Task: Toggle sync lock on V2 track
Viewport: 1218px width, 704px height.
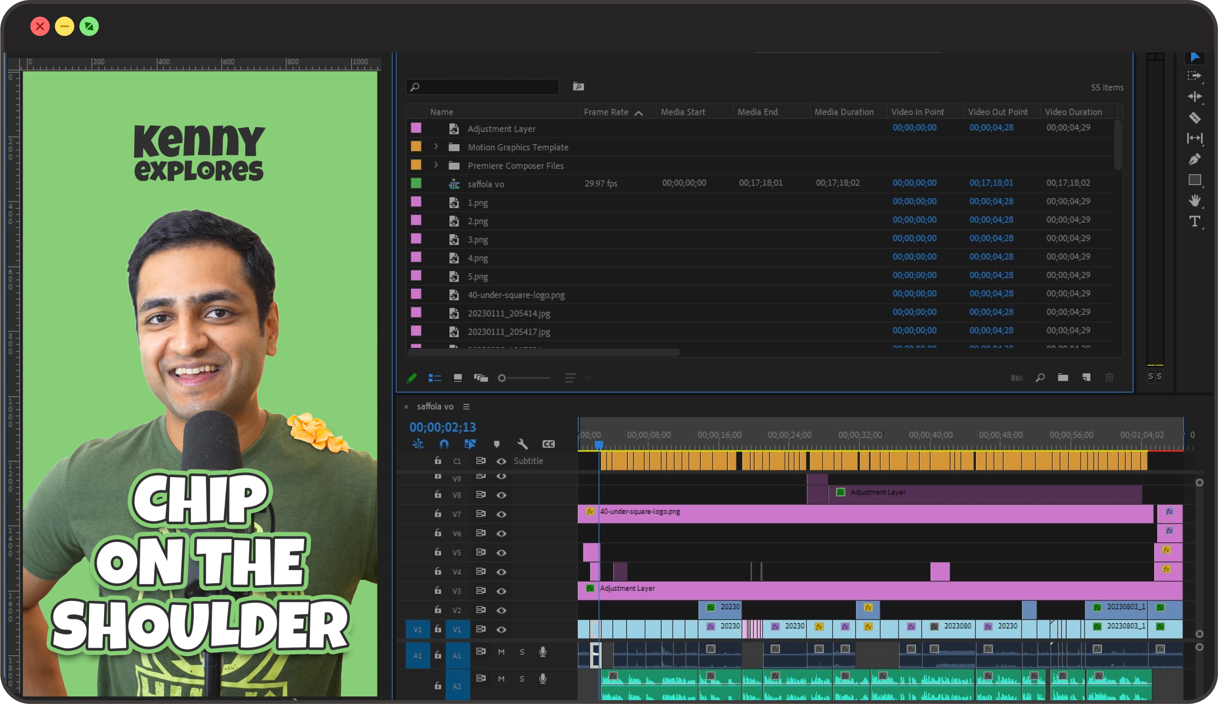Action: pos(480,610)
